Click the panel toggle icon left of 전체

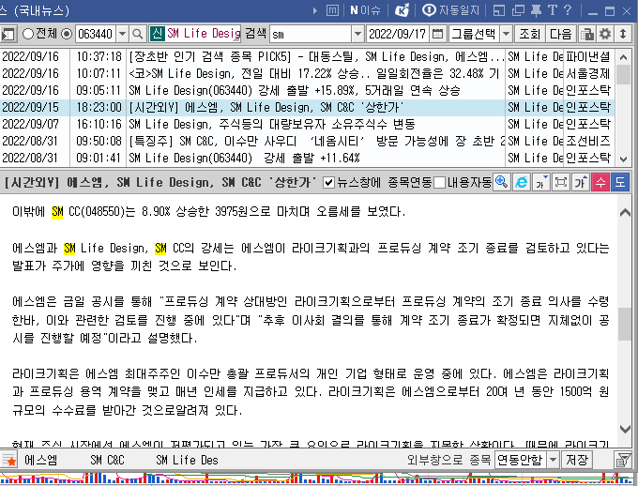8,34
